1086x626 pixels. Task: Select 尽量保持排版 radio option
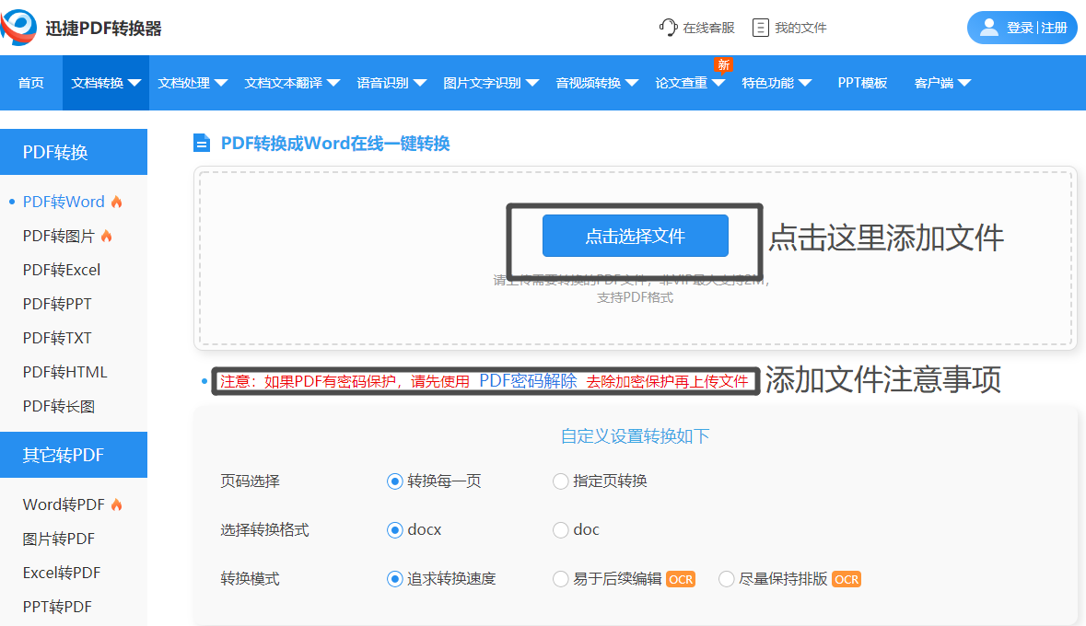coord(726,579)
